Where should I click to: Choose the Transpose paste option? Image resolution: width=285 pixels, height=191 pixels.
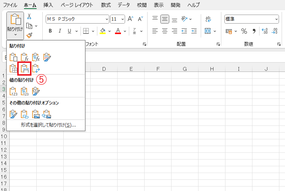pyautogui.click(x=36, y=69)
